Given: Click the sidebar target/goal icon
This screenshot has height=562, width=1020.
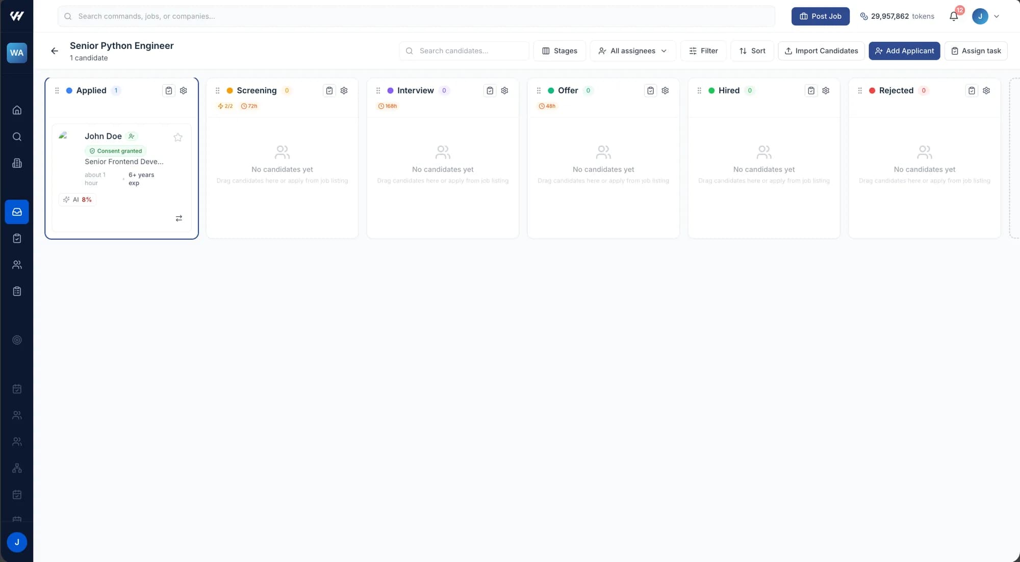Looking at the screenshot, I should (17, 340).
